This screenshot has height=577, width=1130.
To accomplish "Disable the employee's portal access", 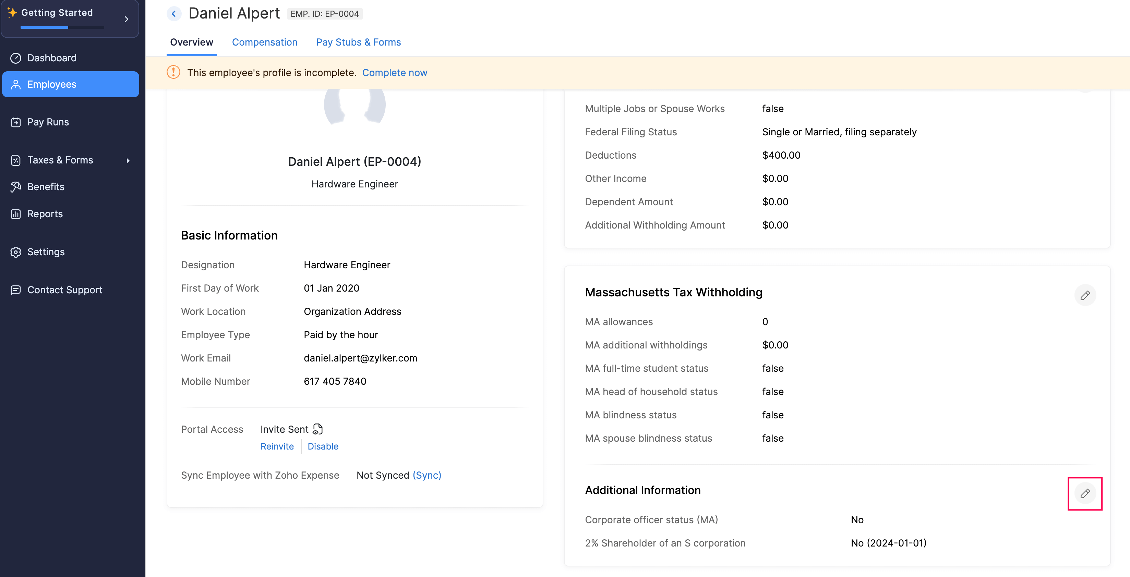I will 323,446.
